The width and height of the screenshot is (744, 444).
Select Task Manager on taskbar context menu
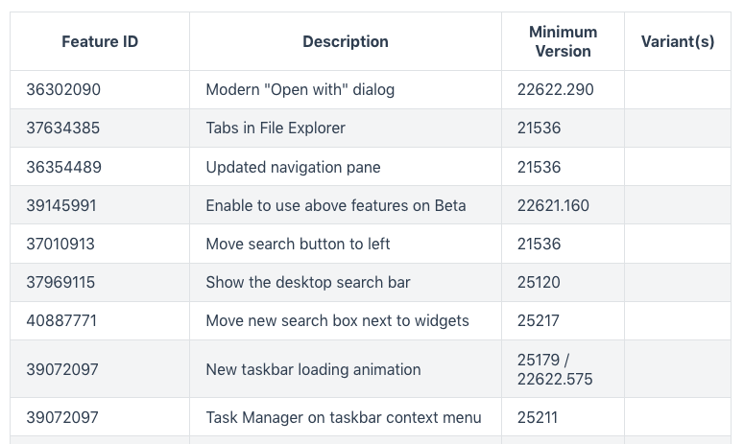(343, 417)
